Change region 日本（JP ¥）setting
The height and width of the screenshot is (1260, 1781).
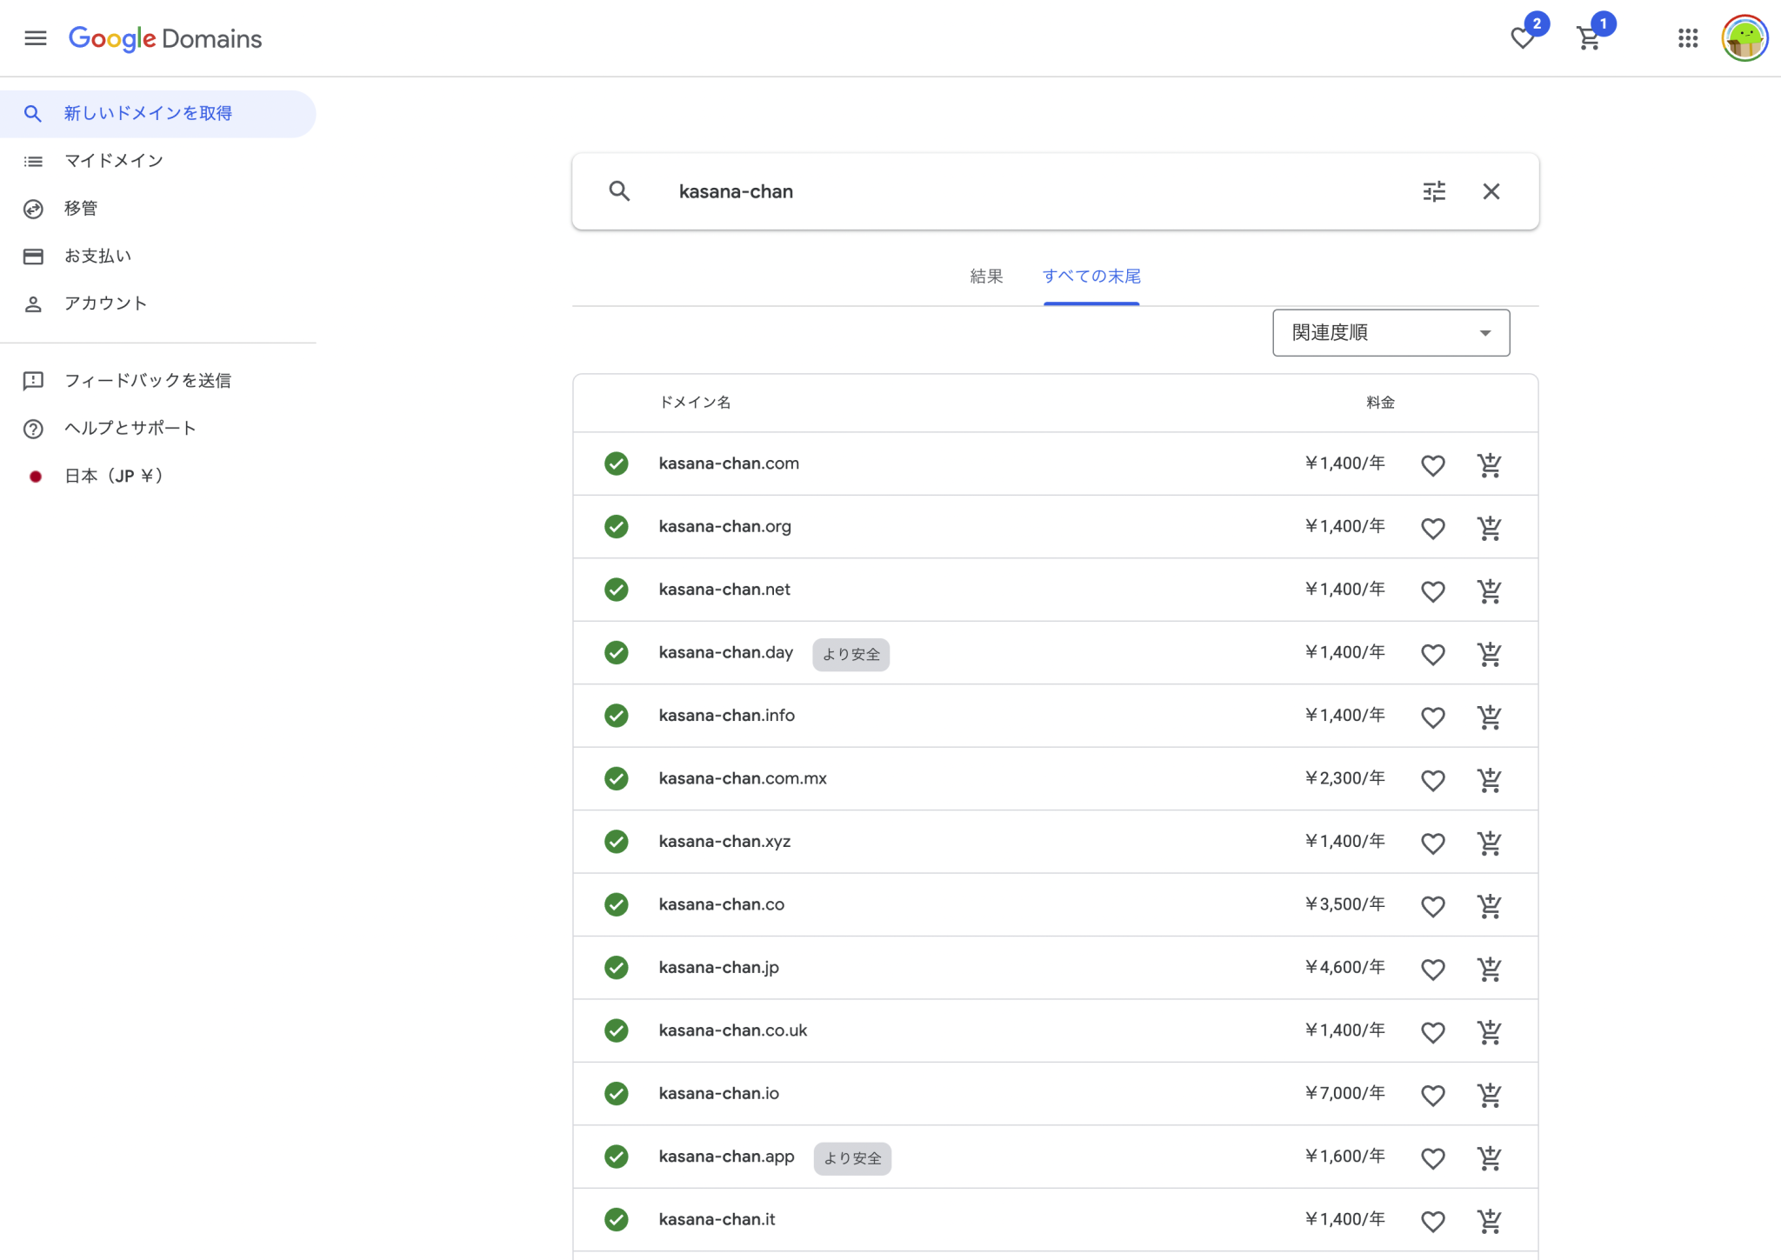tap(113, 476)
